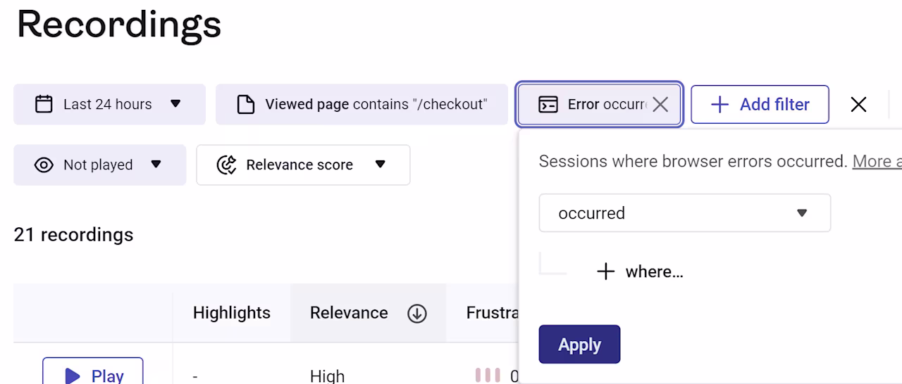Open Viewed page contains "/checkout" filter
This screenshot has height=384, width=902.
point(362,104)
